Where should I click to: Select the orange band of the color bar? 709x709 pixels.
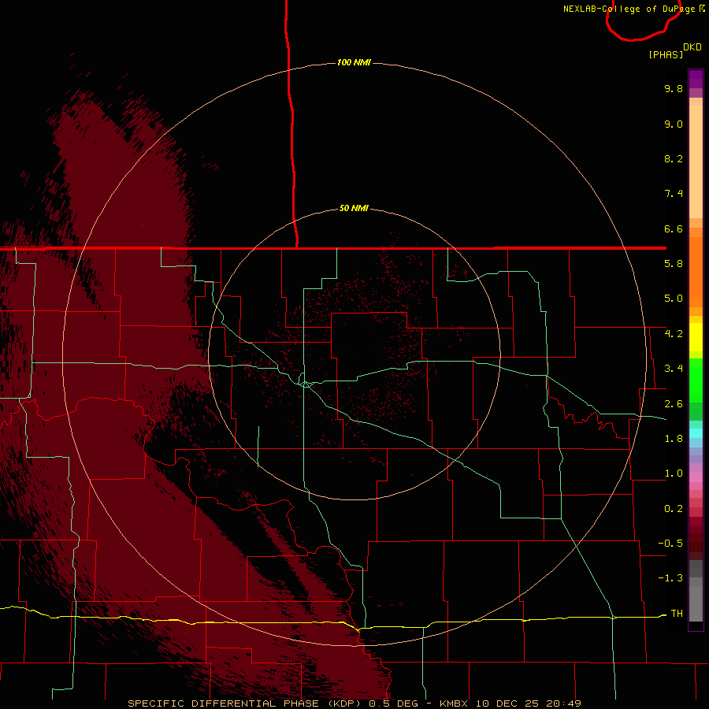[696, 273]
